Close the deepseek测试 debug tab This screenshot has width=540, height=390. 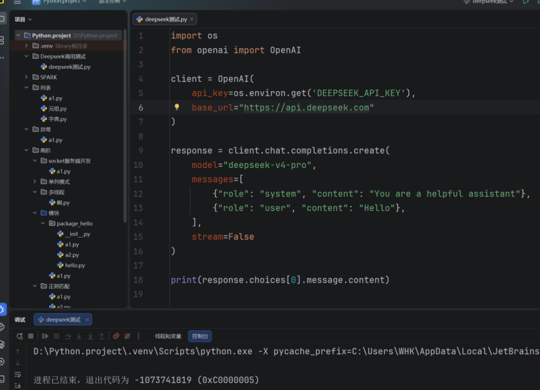pos(87,320)
